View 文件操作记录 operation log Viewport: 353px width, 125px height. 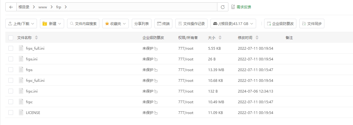[191, 24]
